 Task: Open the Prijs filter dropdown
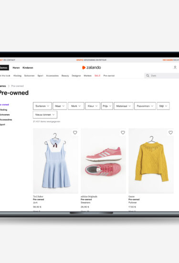(107, 106)
